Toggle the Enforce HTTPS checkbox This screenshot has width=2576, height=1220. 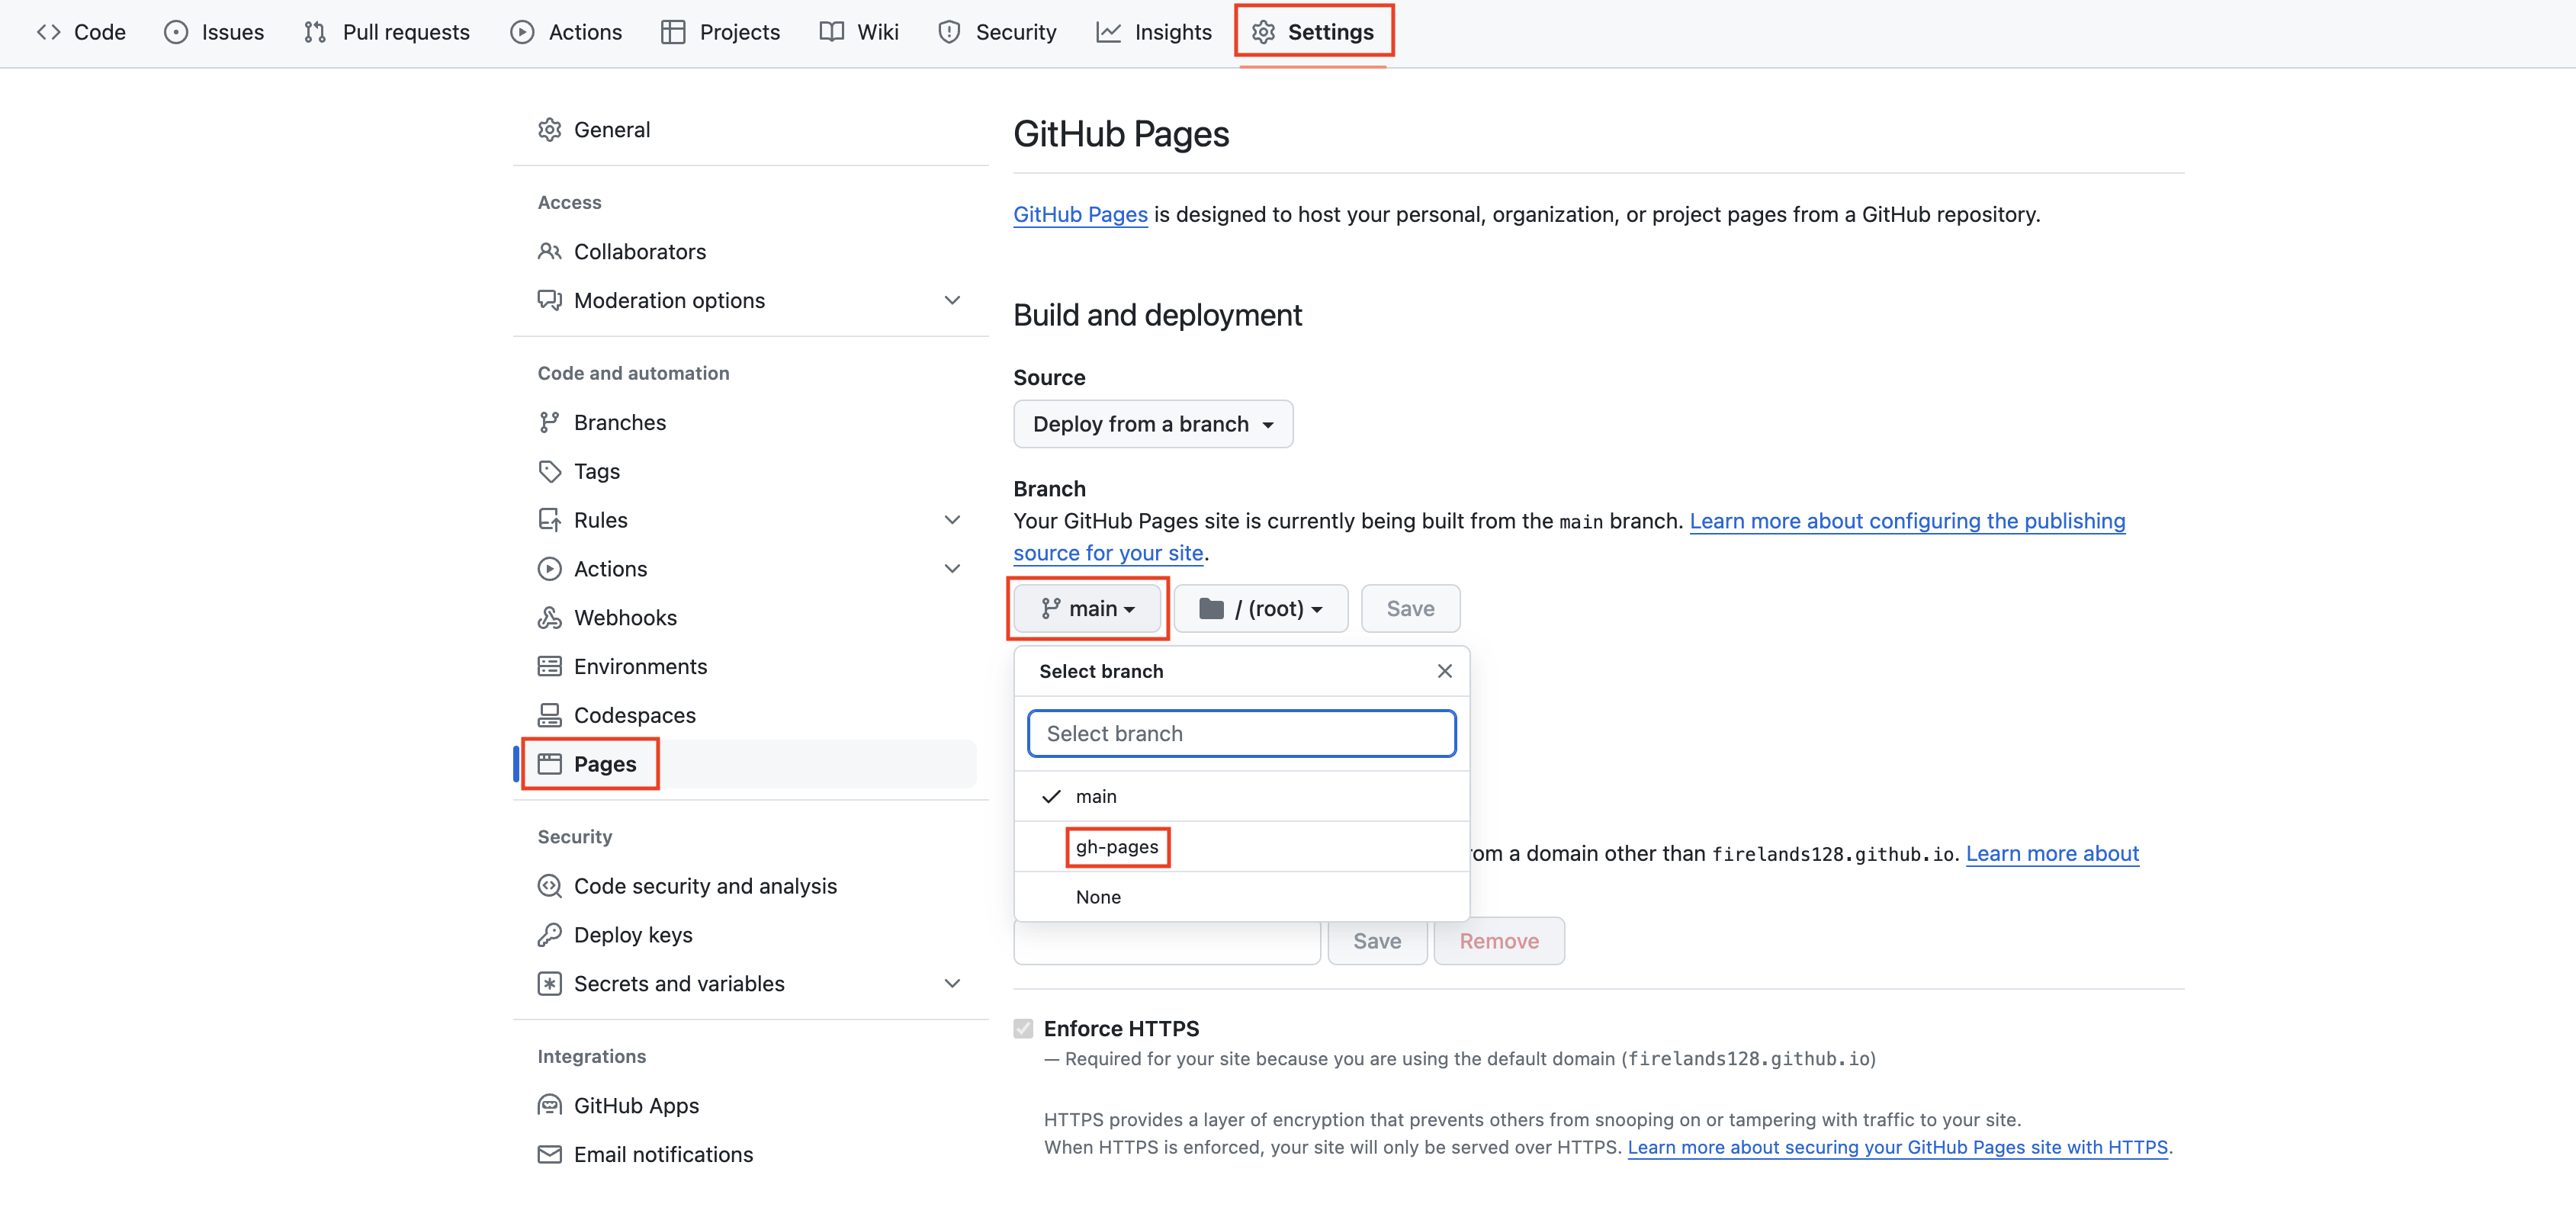pyautogui.click(x=1022, y=1030)
